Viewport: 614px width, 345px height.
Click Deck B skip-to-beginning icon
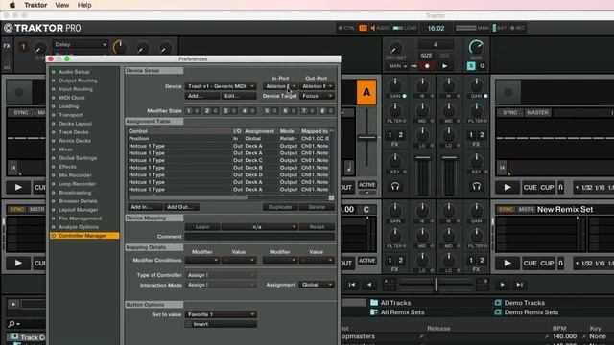503,169
